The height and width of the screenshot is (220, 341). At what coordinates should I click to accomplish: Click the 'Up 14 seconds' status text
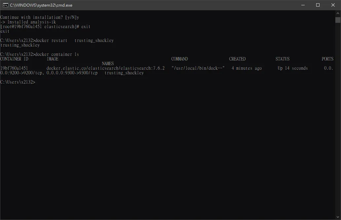pos(293,68)
